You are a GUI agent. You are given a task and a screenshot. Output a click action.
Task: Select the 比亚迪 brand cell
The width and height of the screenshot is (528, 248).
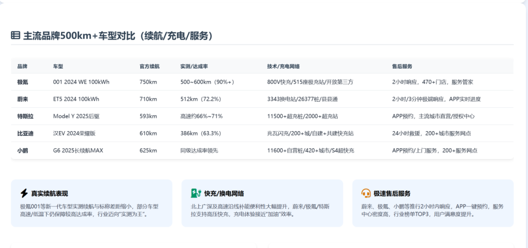(x=25, y=134)
